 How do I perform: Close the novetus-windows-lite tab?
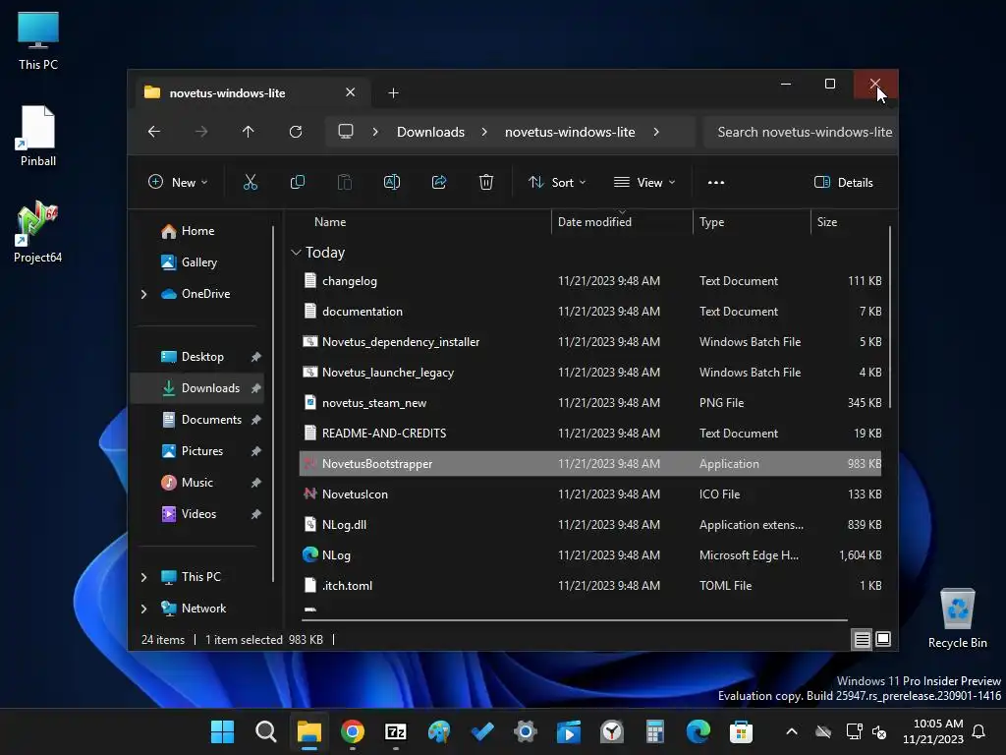(x=351, y=92)
